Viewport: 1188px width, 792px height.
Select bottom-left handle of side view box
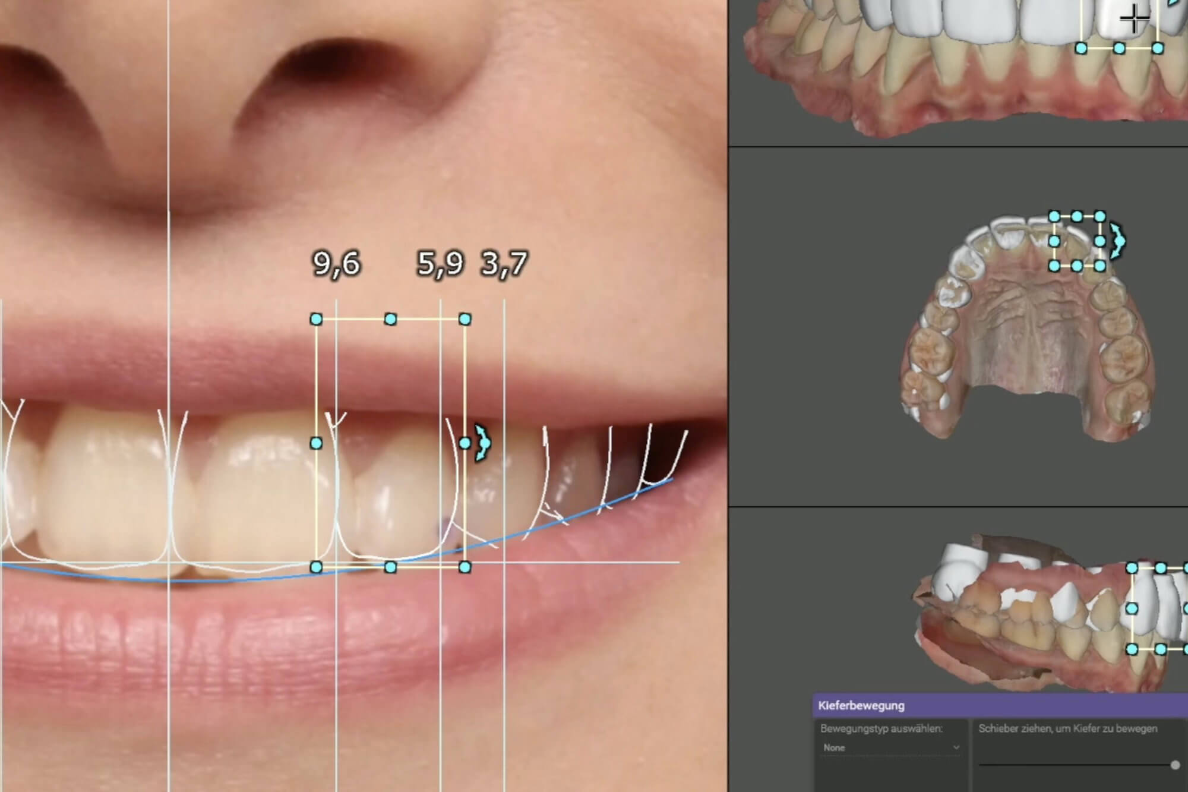coord(1132,649)
